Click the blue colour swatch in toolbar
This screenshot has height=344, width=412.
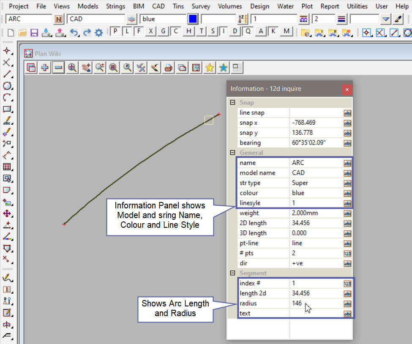tap(193, 19)
